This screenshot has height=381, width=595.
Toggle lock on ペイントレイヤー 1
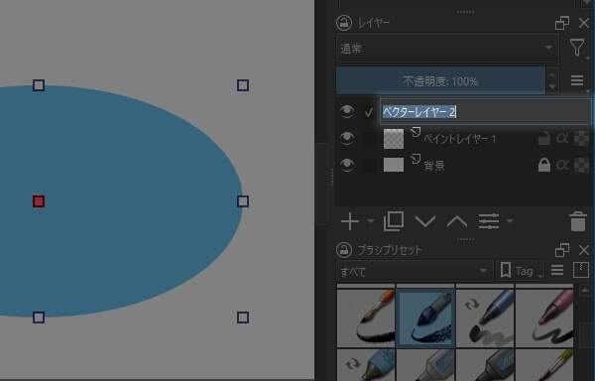tap(544, 138)
